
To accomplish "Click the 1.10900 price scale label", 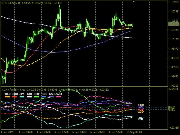I will pyautogui.click(x=174, y=3).
